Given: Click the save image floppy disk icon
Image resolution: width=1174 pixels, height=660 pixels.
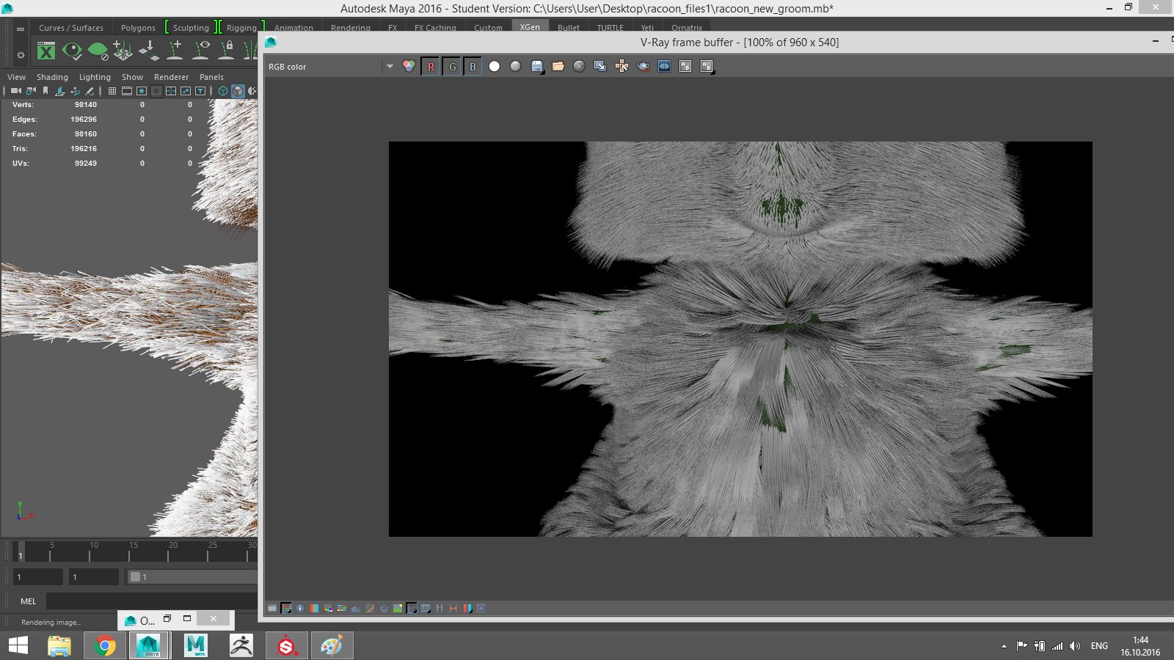Looking at the screenshot, I should 537,67.
